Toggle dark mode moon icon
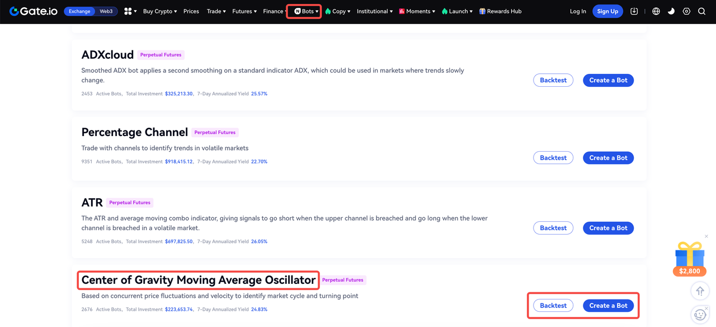Screen dimensions: 716x327 pyautogui.click(x=671, y=11)
